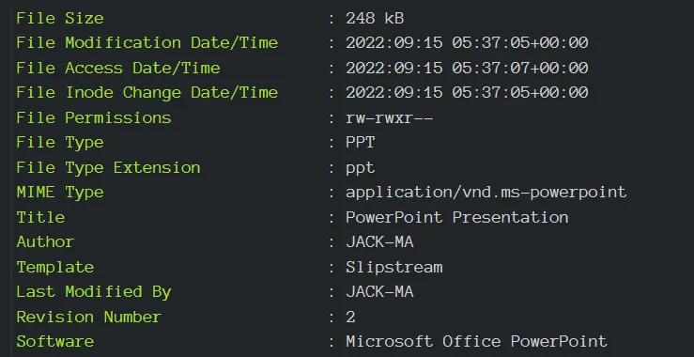Click the Last Modified By label
The height and width of the screenshot is (357, 694).
click(x=93, y=292)
